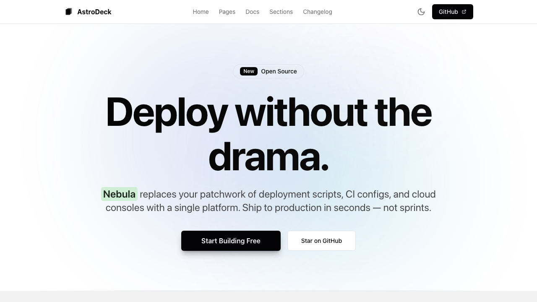Open the Pages navigation item

click(227, 12)
